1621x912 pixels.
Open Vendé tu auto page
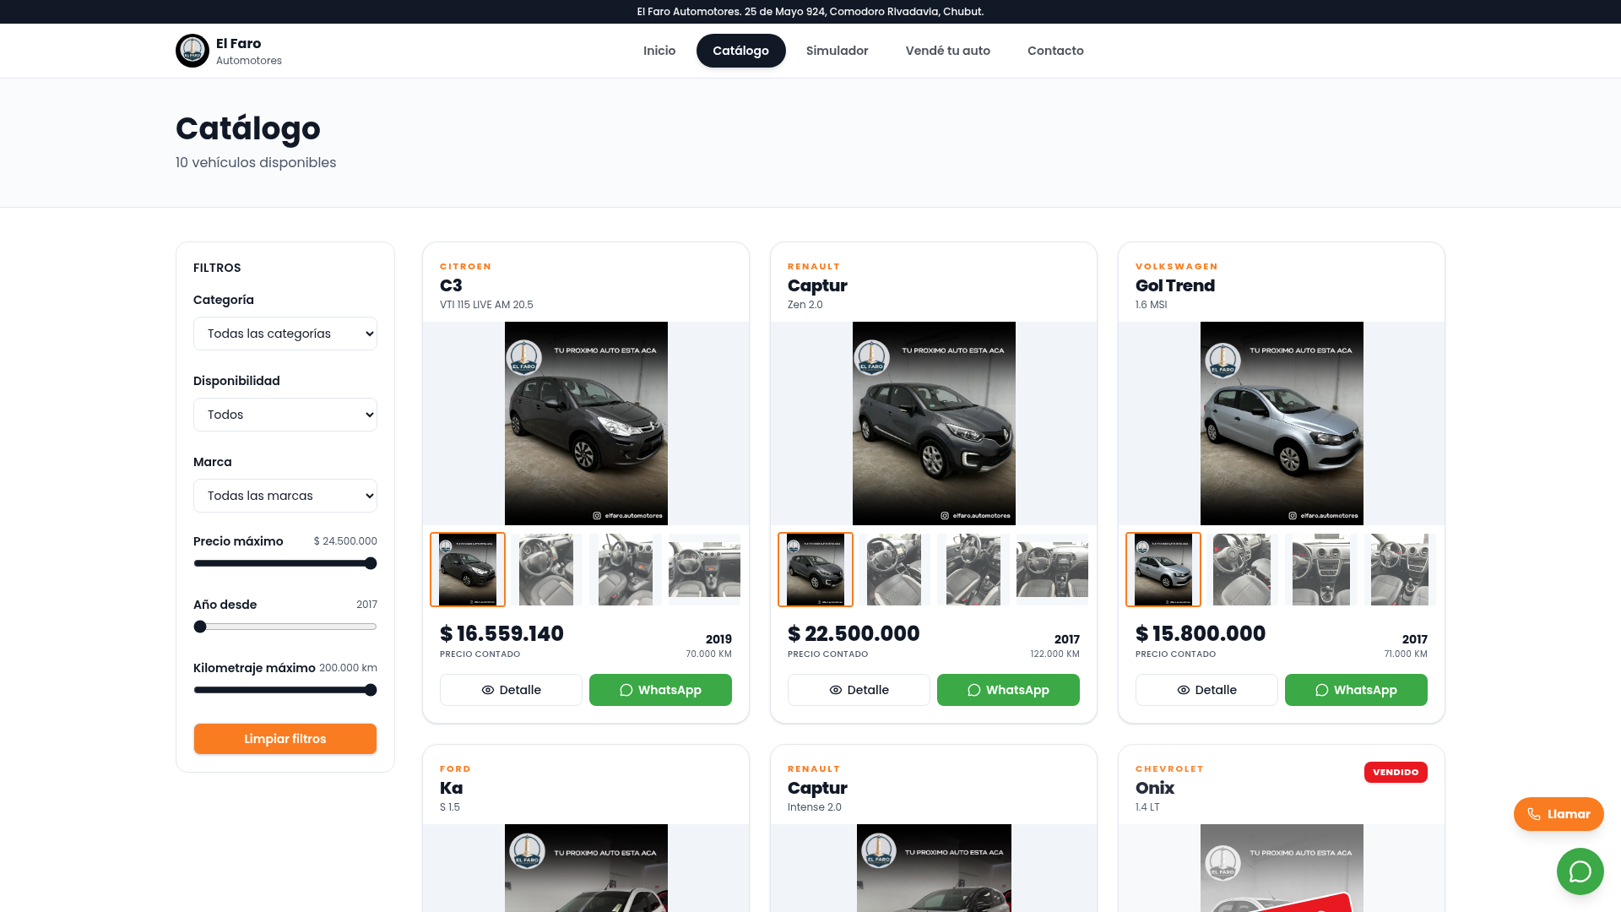click(x=948, y=51)
